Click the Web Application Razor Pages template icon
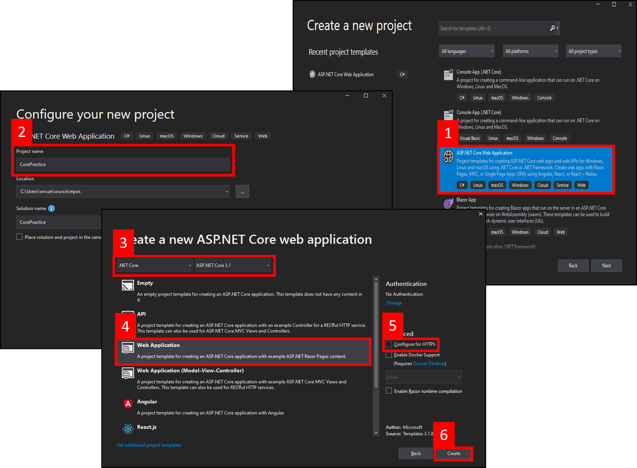 coord(128,348)
